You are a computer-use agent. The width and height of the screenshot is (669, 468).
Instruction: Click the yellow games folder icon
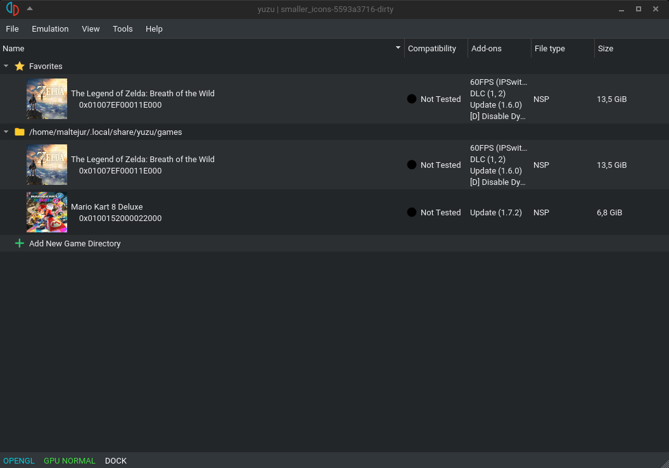point(19,132)
